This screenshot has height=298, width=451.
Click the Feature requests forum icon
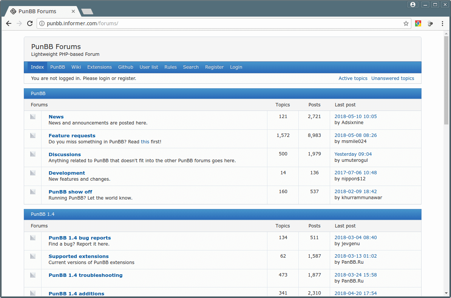[x=32, y=135]
